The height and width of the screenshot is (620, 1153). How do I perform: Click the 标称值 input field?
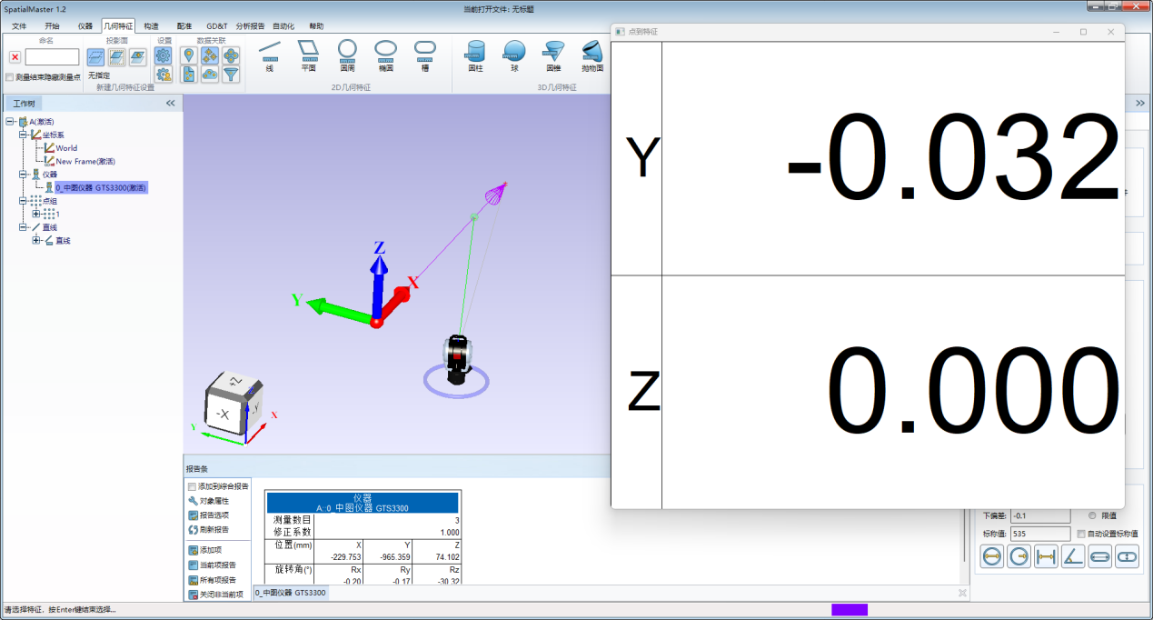point(1039,534)
